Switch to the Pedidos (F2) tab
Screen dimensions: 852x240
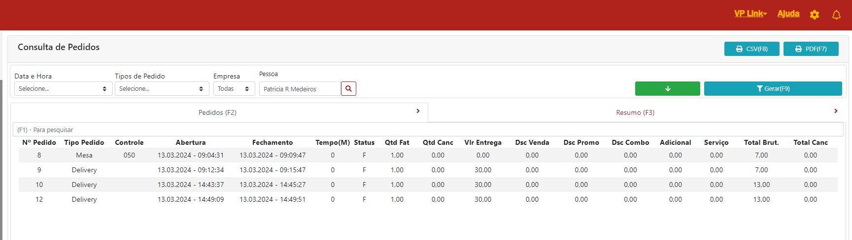217,112
